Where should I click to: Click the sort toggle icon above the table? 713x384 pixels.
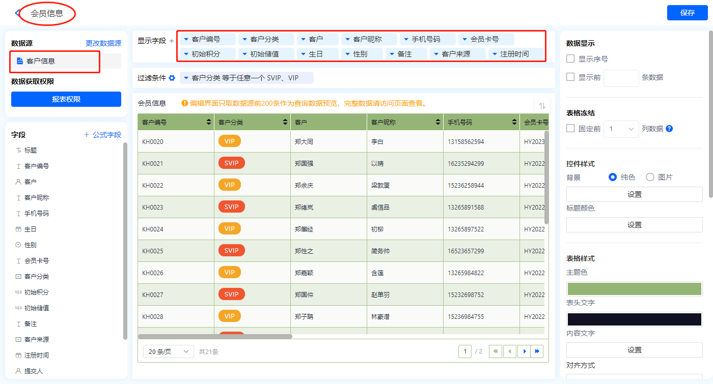(542, 106)
